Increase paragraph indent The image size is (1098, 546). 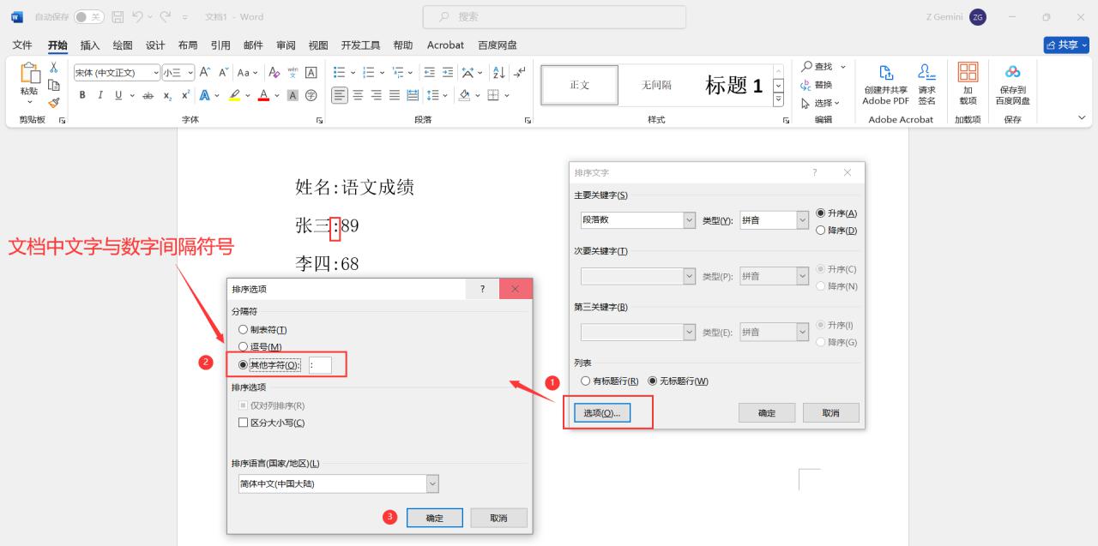point(447,73)
